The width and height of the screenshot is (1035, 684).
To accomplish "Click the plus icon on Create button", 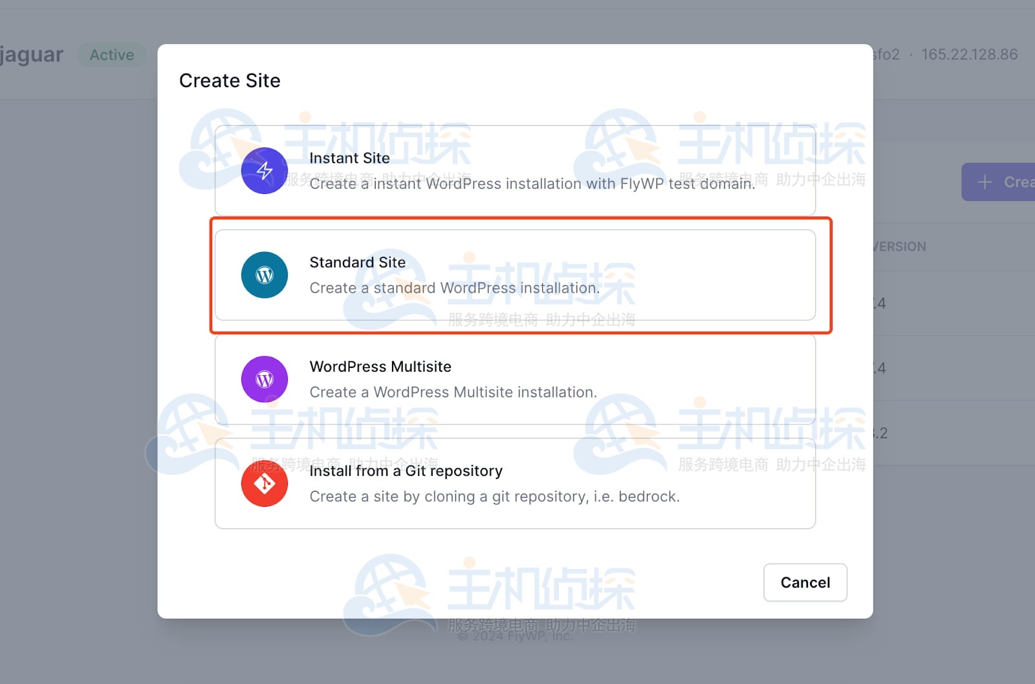I will pyautogui.click(x=985, y=182).
